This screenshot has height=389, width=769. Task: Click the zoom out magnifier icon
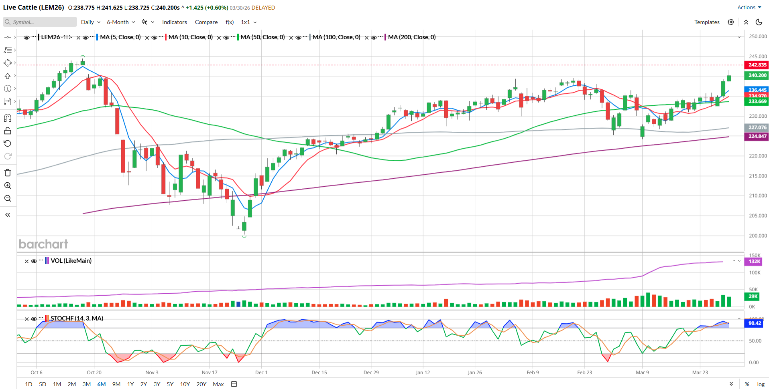click(x=8, y=198)
